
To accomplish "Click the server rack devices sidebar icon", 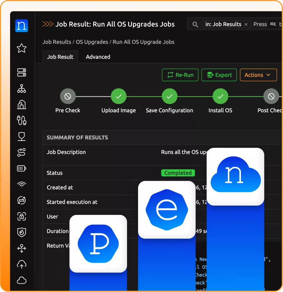I will pos(22,72).
